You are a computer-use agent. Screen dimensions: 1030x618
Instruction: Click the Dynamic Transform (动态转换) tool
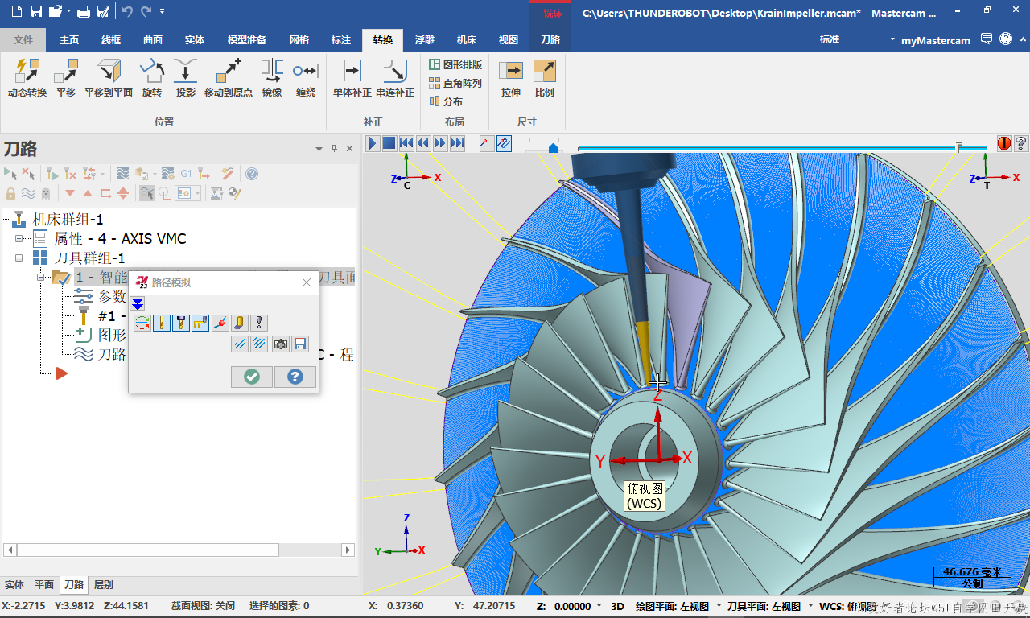27,78
